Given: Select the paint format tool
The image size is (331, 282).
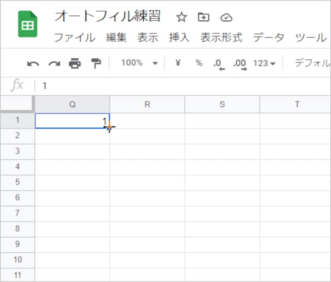Looking at the screenshot, I should coord(95,62).
